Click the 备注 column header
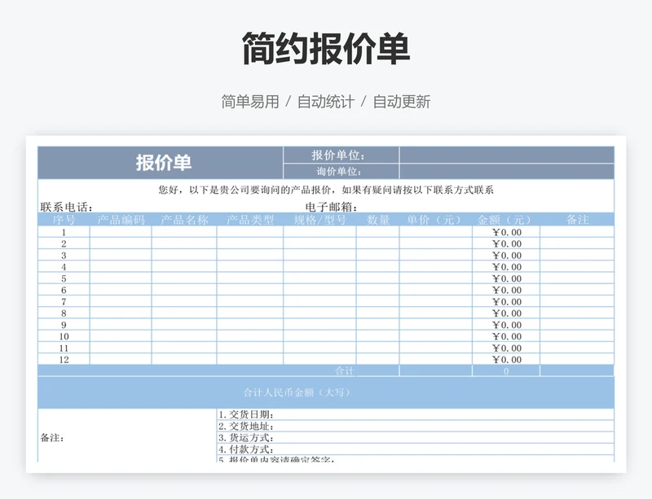Screen dimensions: 652x499 (x=575, y=218)
